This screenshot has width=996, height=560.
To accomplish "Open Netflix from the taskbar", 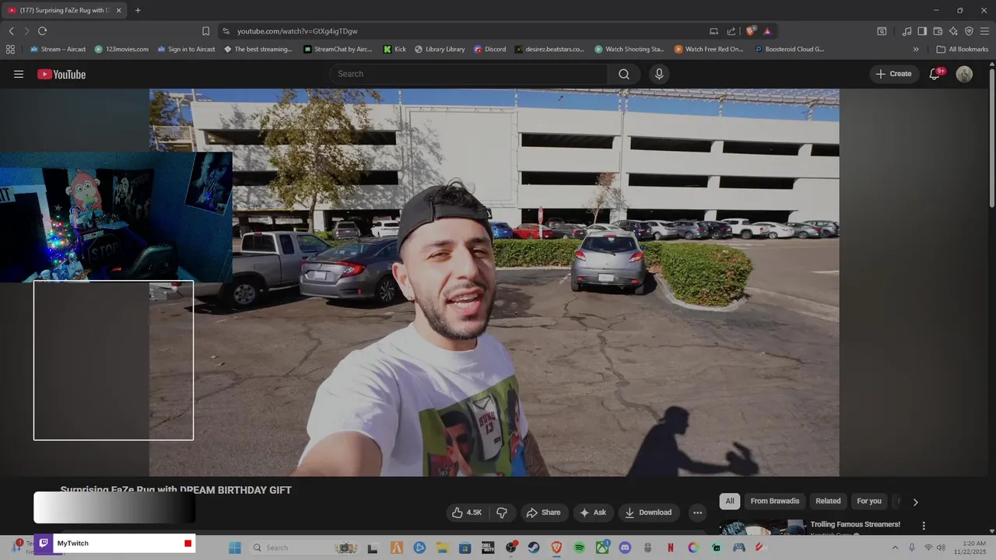I will (670, 548).
